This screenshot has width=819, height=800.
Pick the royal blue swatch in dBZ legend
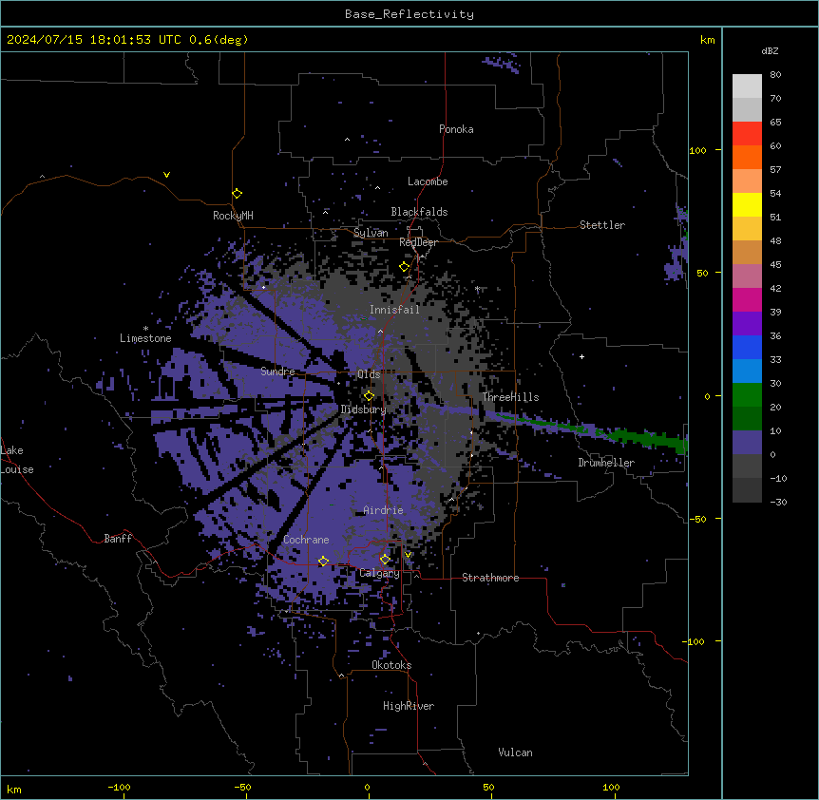(x=747, y=347)
